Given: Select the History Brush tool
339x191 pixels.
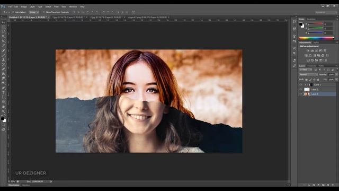Looking at the screenshot, I should [3, 64].
